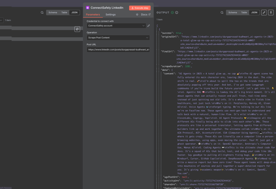Collapse the input items list chevron

coord(1,20)
